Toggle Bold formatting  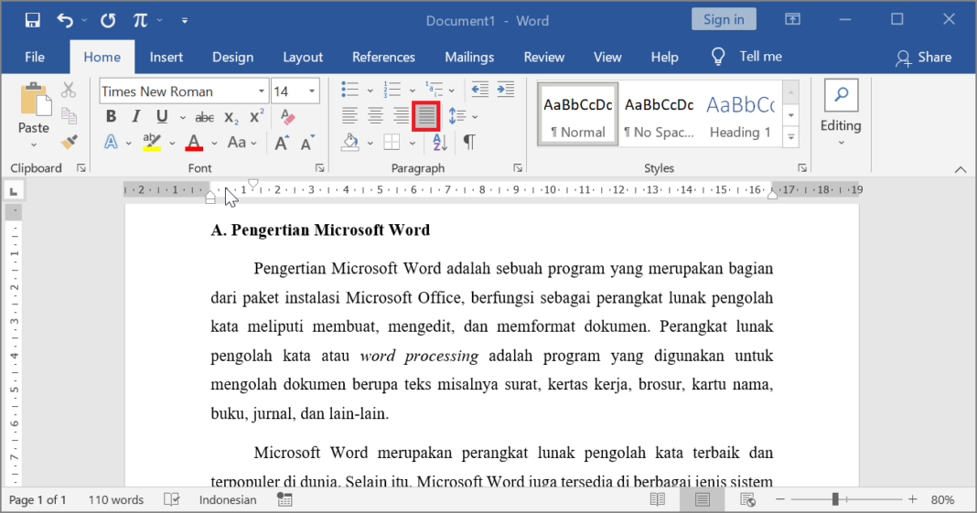tap(111, 116)
